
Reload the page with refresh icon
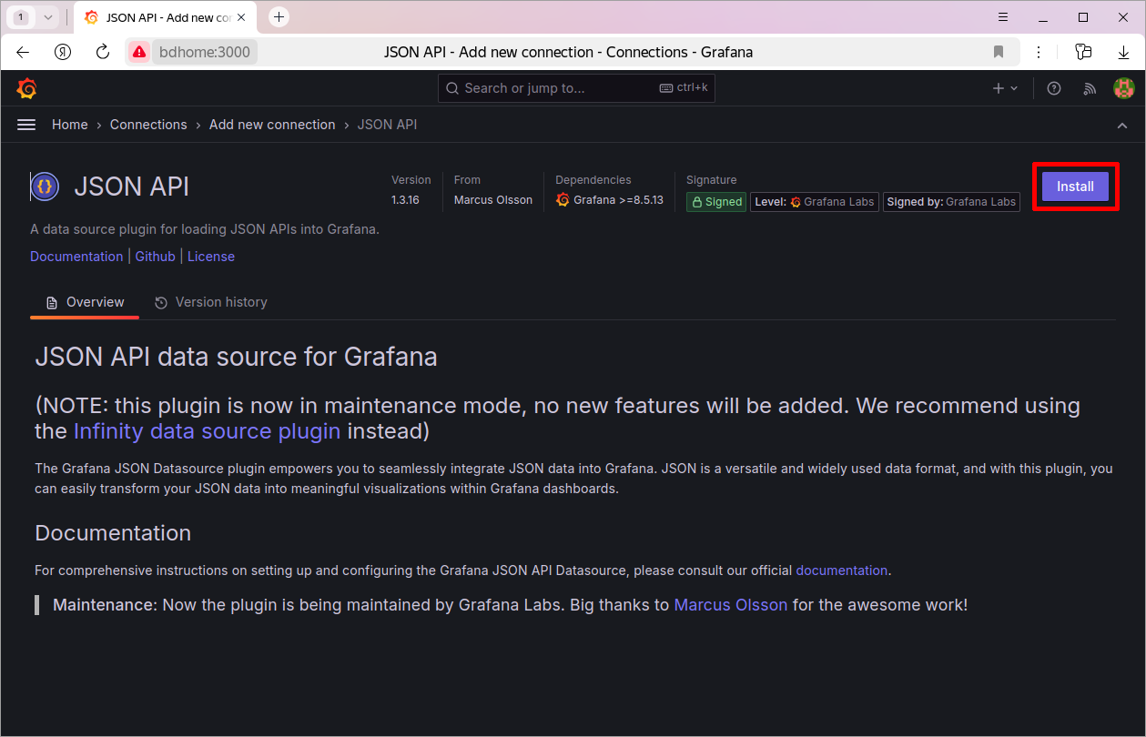coord(103,52)
